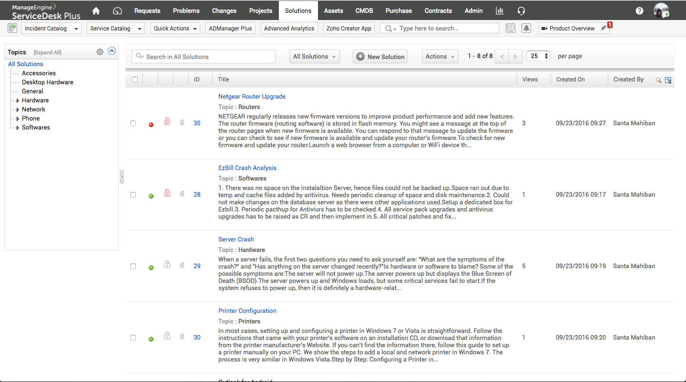The image size is (686, 382).
Task: Open the All Solutions filter dropdown
Action: click(314, 56)
